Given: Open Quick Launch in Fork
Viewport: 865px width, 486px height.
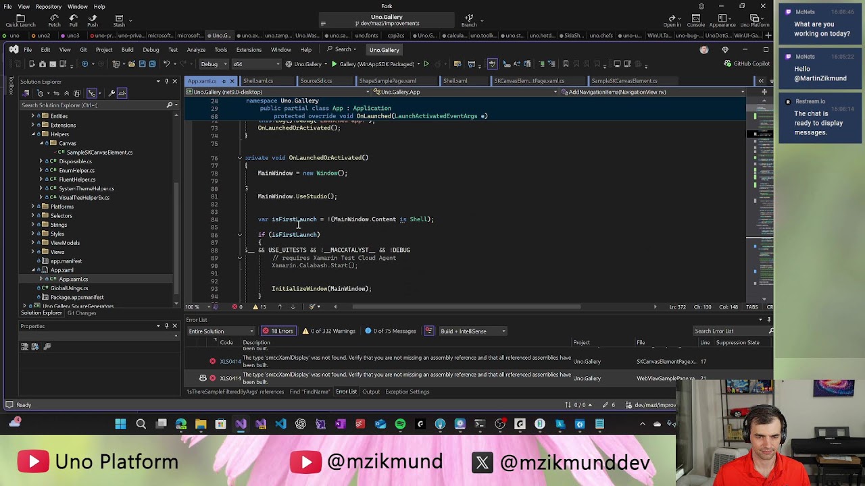Looking at the screenshot, I should (x=20, y=20).
